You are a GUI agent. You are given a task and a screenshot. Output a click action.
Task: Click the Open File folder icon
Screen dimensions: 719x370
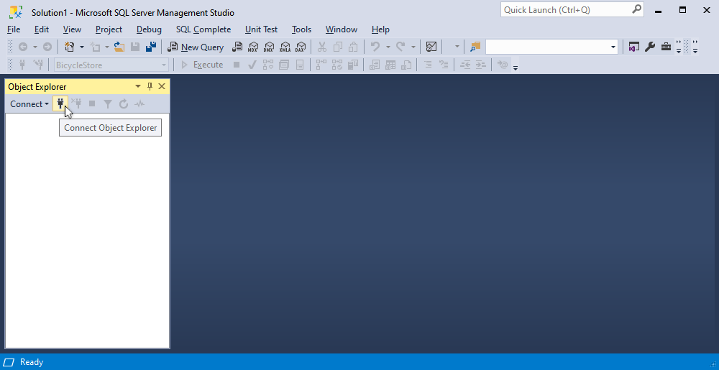[x=119, y=47]
